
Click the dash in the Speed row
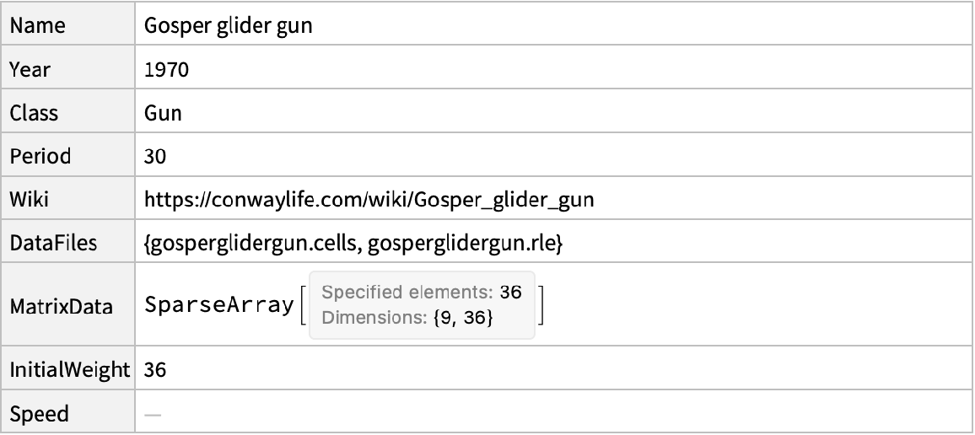(x=153, y=414)
